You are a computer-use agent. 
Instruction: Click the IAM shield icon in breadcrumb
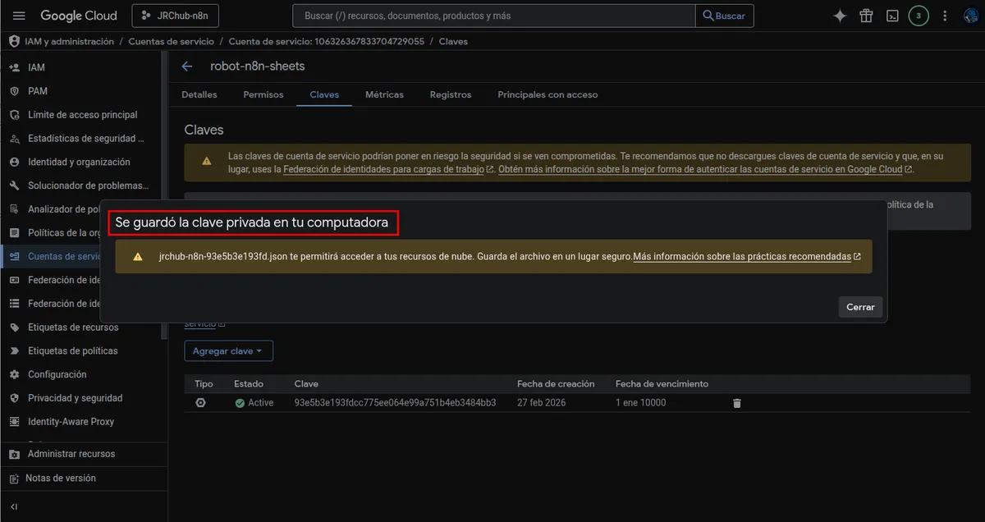tap(14, 41)
